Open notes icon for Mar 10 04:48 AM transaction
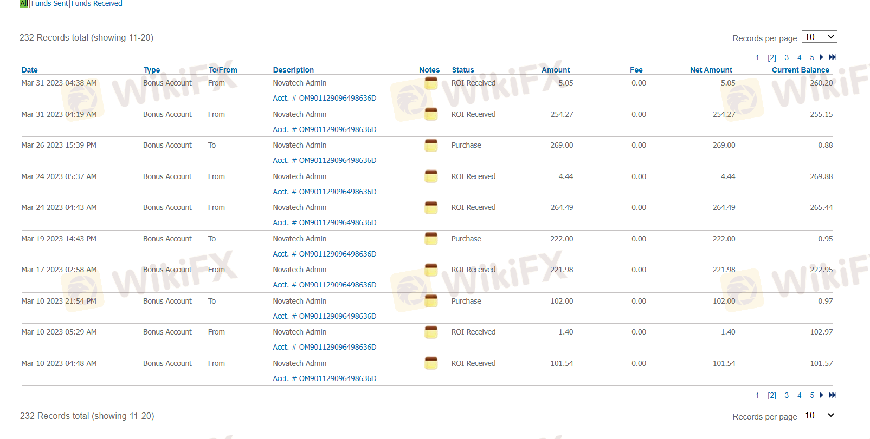Image resolution: width=870 pixels, height=439 pixels. [431, 363]
